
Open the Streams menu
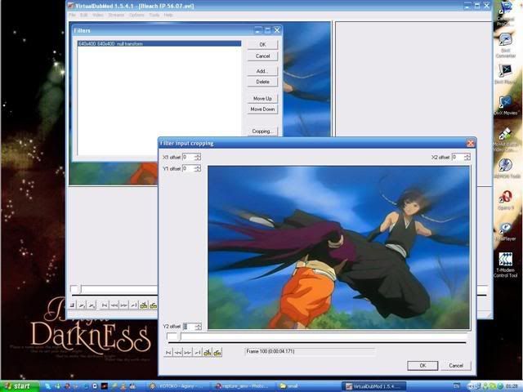(x=116, y=15)
